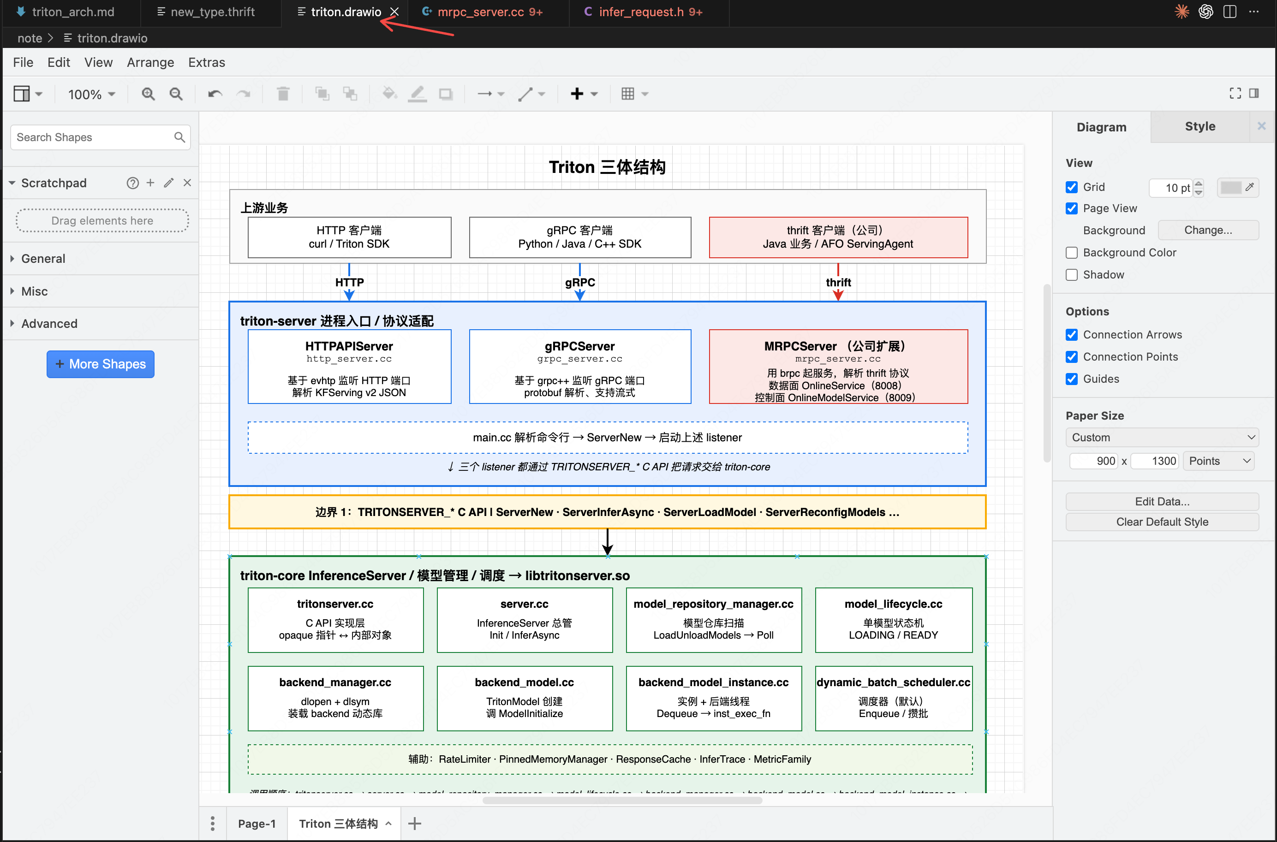Viewport: 1277px width, 842px height.
Task: Open the editor More Actions ellipsis
Action: click(1254, 11)
